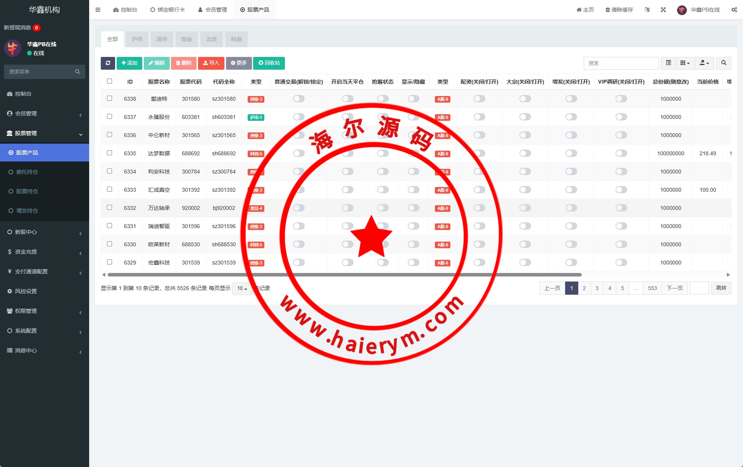This screenshot has width=743, height=467.
Task: Click the green 添加 button
Action: click(129, 63)
